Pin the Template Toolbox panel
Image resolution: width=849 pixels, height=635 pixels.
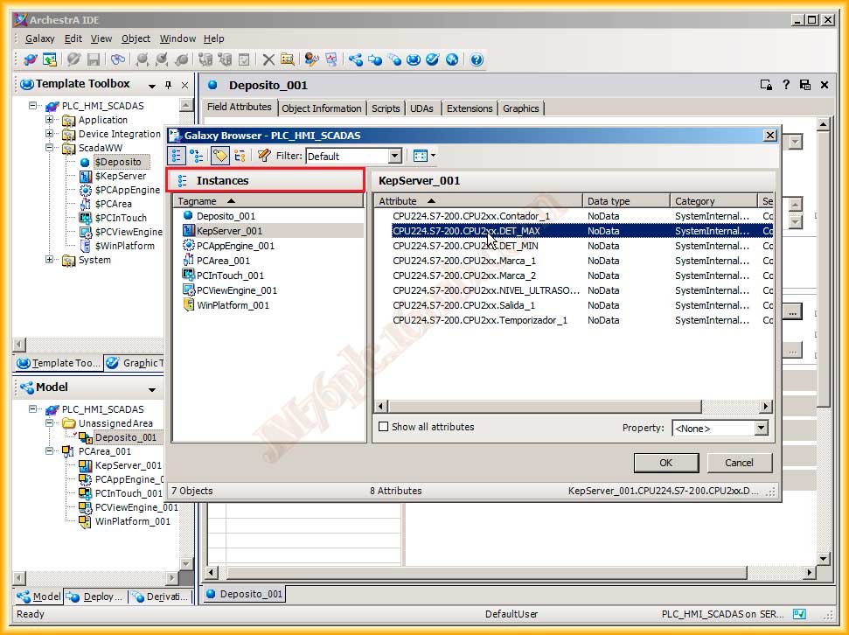tap(168, 85)
